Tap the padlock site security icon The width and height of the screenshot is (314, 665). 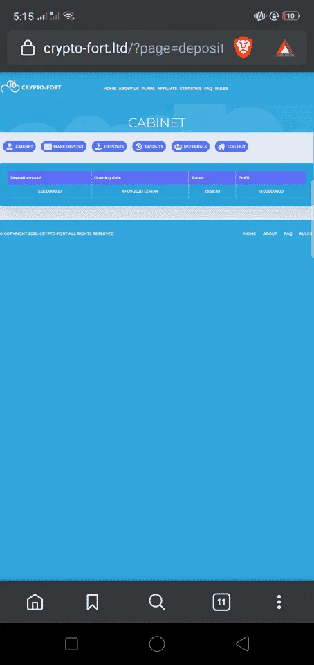(28, 48)
